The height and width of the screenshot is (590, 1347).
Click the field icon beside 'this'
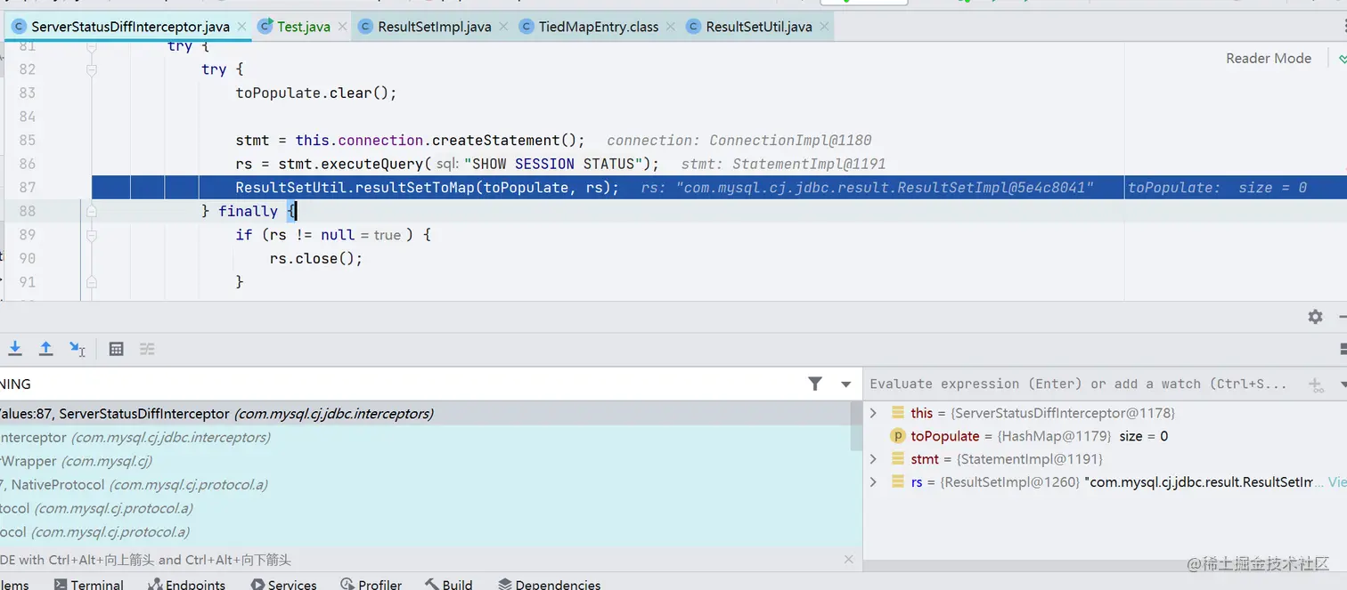898,413
